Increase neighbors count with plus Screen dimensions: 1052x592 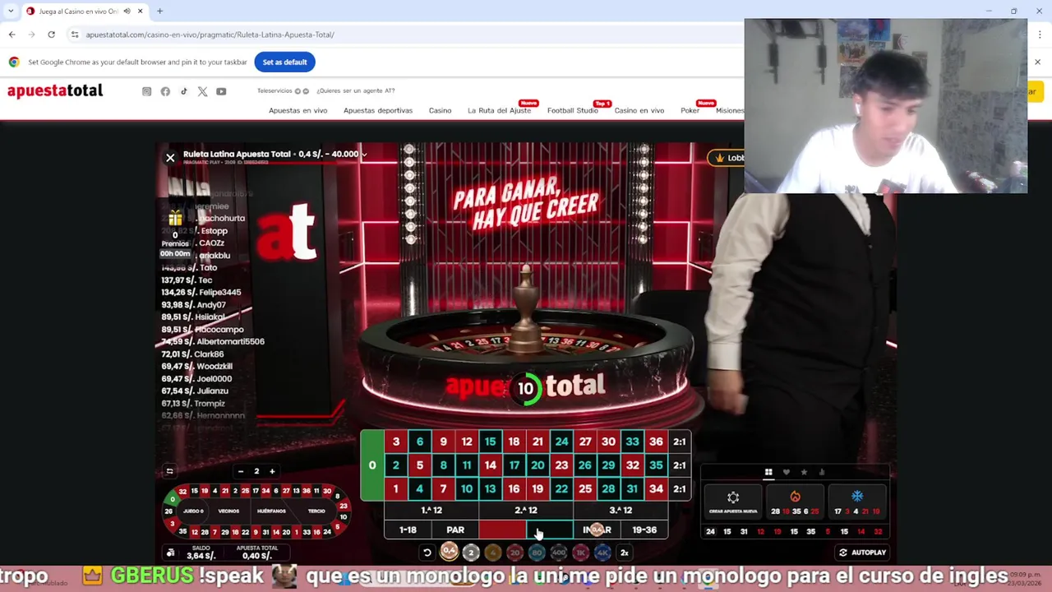[272, 471]
